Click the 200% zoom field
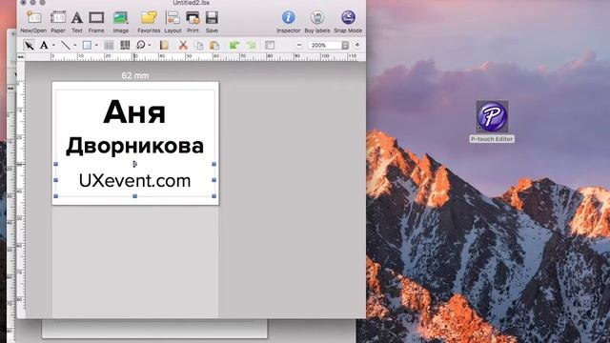Viewport: 610px width, 343px height. [325, 45]
